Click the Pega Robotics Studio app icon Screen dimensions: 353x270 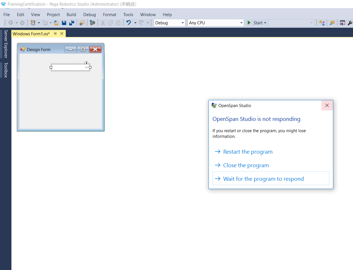click(3, 4)
